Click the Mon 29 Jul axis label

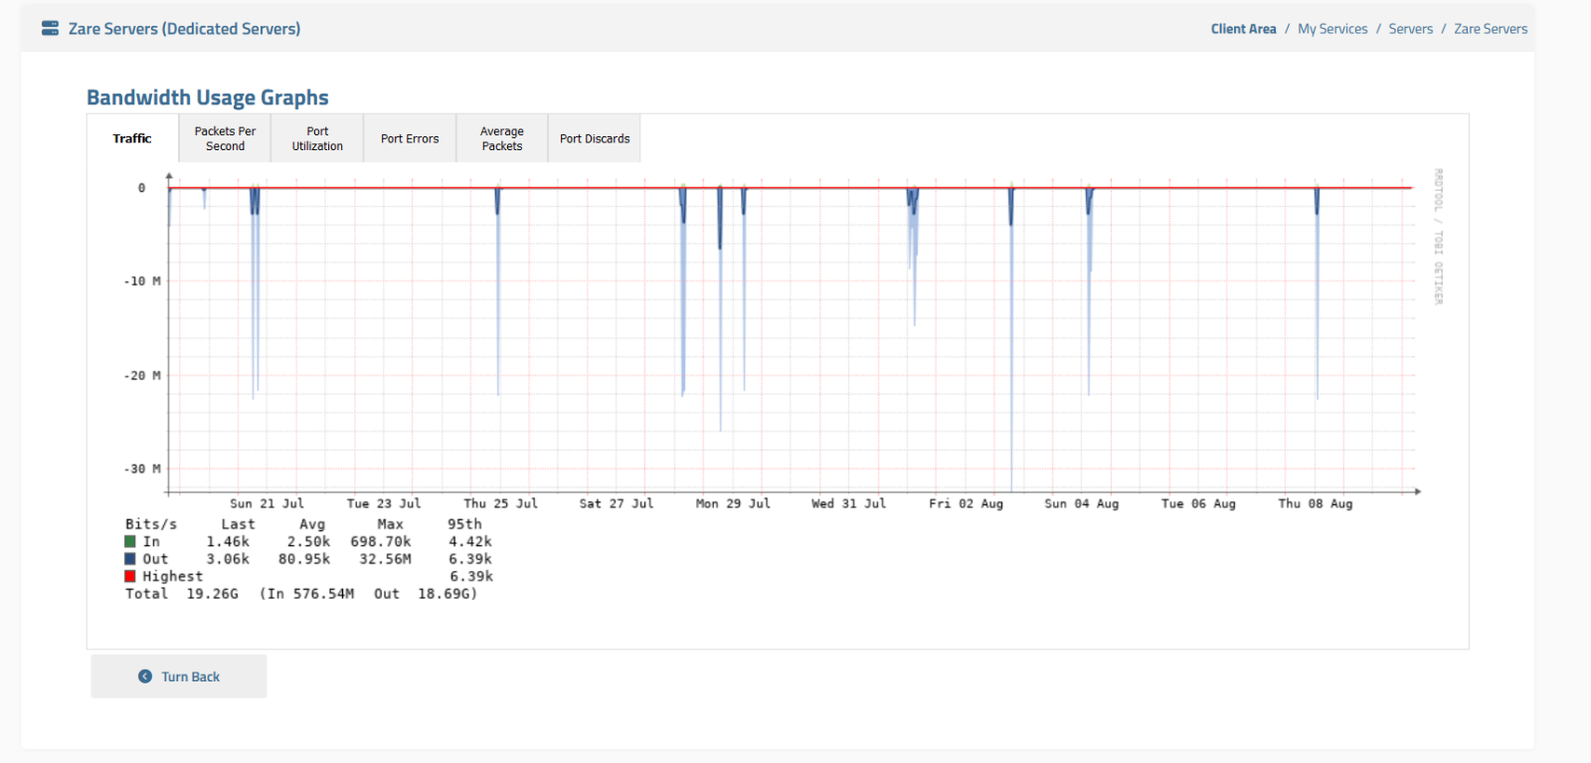[x=733, y=503]
